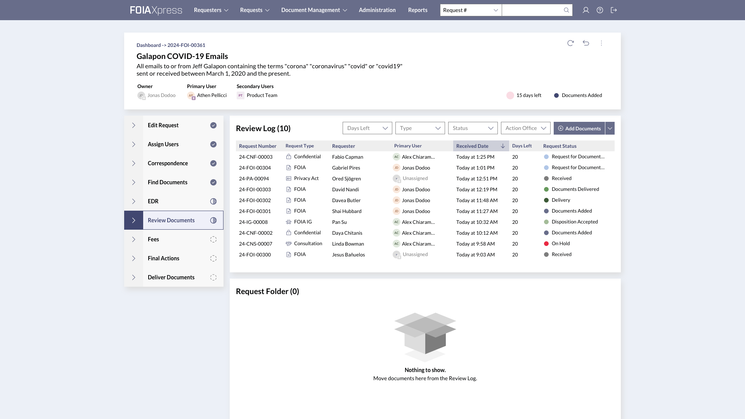Click the user account icon in top bar
The image size is (745, 419).
click(x=586, y=10)
